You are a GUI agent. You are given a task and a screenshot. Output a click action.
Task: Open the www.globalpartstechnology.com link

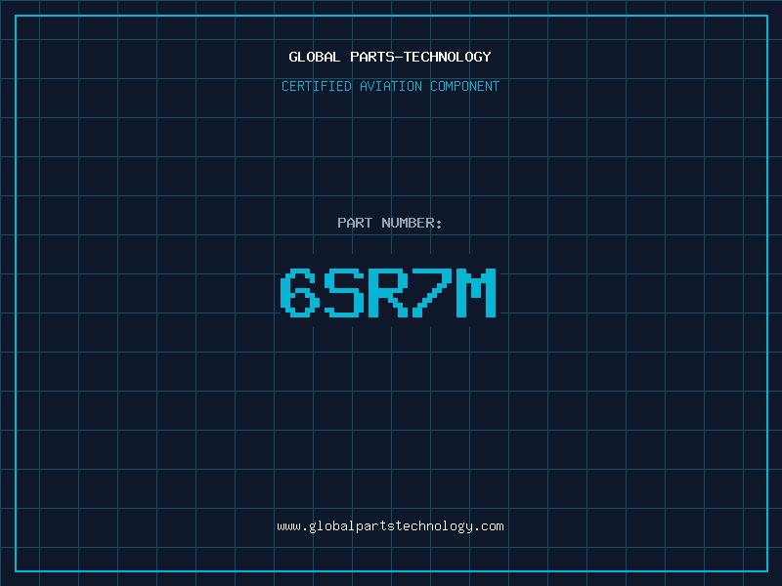coord(390,526)
